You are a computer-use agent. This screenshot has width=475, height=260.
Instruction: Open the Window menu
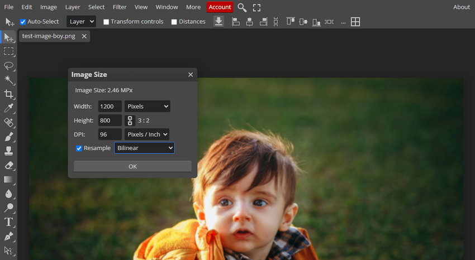pos(167,7)
